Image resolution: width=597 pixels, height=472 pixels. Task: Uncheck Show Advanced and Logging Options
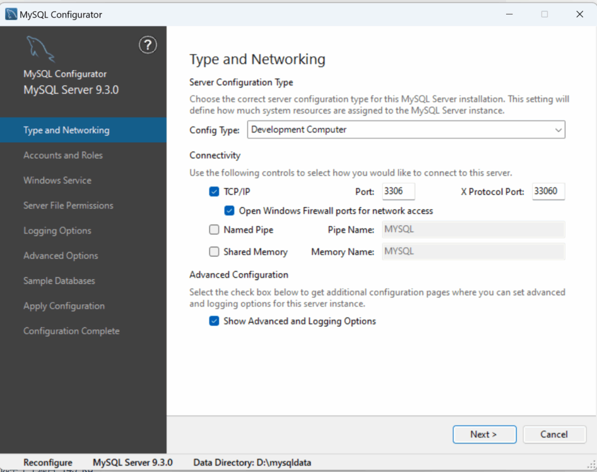(214, 321)
